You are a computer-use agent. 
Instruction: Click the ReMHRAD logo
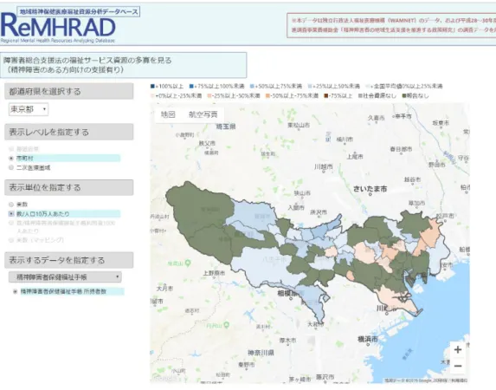pos(58,27)
